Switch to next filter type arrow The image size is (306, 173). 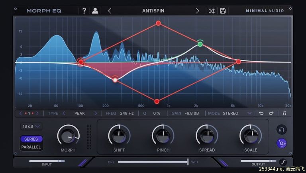pos(96,113)
